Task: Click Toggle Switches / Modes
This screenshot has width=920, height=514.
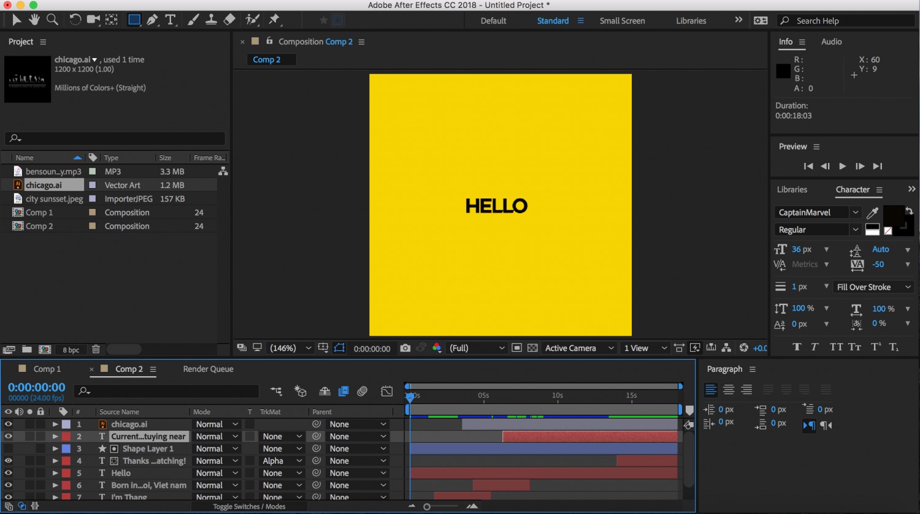Action: (249, 507)
